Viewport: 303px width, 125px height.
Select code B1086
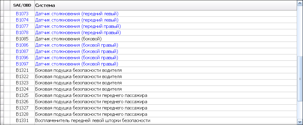pyautogui.click(x=22, y=45)
